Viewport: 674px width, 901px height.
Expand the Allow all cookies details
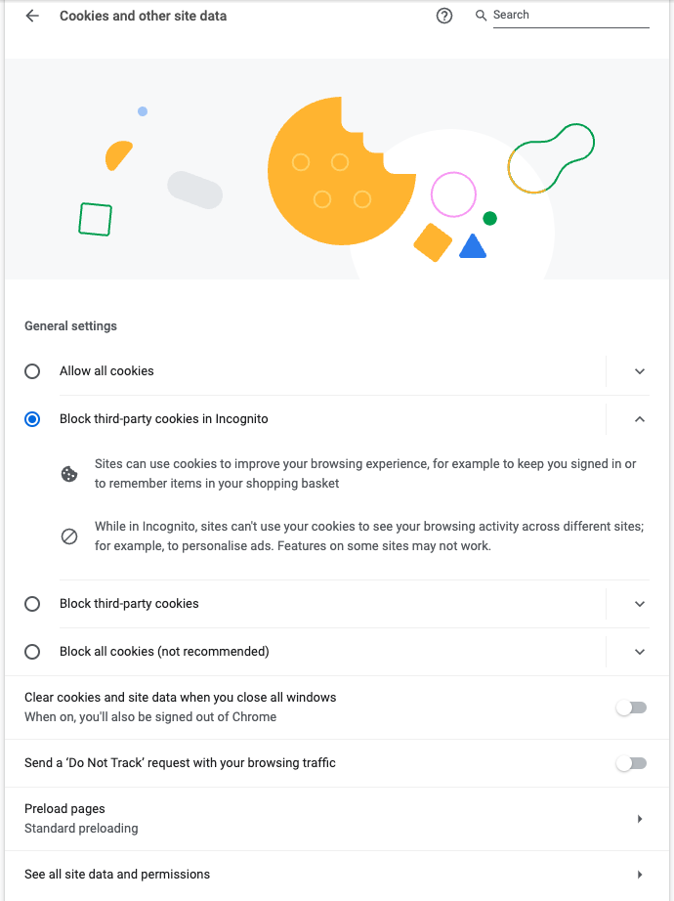tap(640, 371)
